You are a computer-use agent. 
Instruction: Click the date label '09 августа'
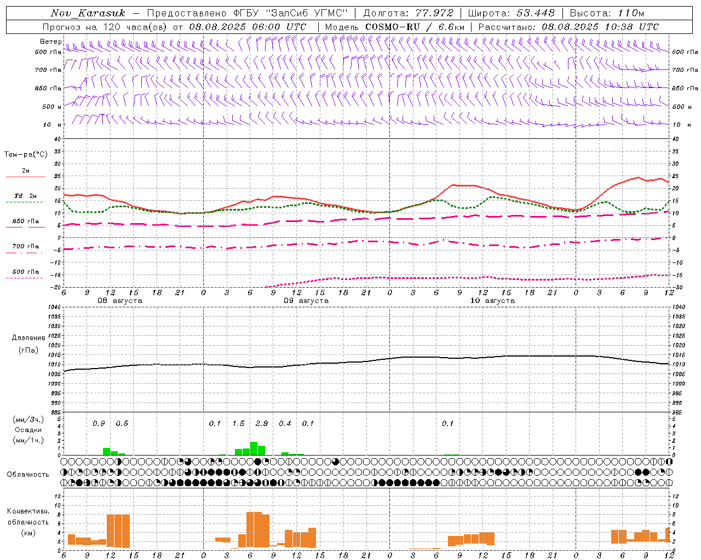(306, 301)
